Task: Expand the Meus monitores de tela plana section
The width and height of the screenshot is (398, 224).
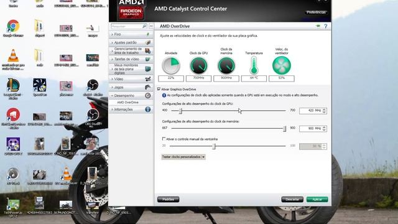Action: pos(131,69)
